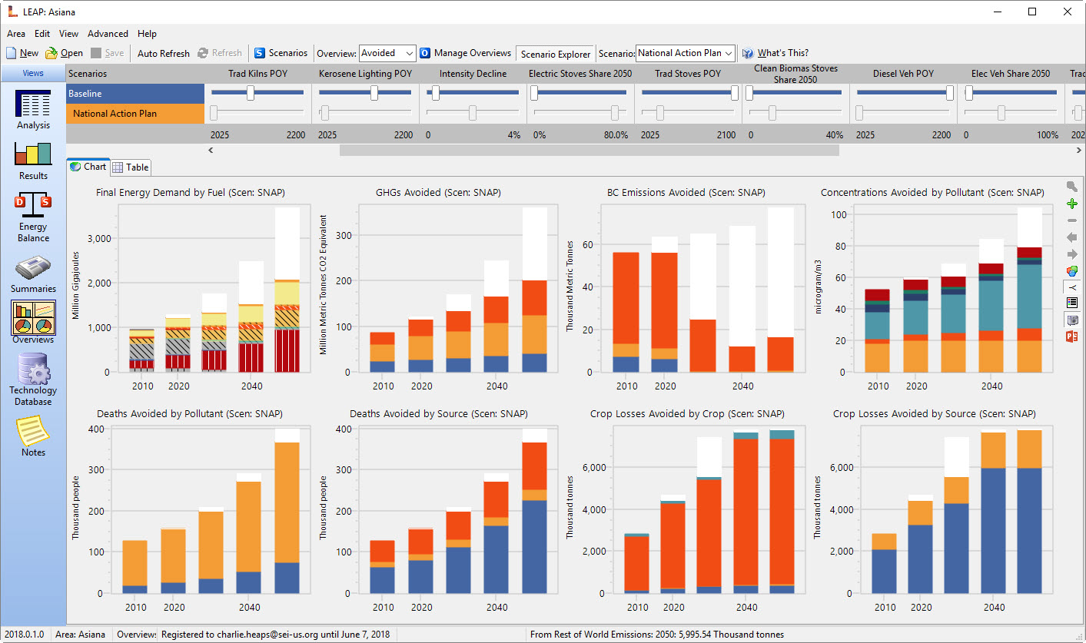Screen dimensions: 1086x643
Task: Open the chart colors palette icon
Action: (x=1072, y=270)
